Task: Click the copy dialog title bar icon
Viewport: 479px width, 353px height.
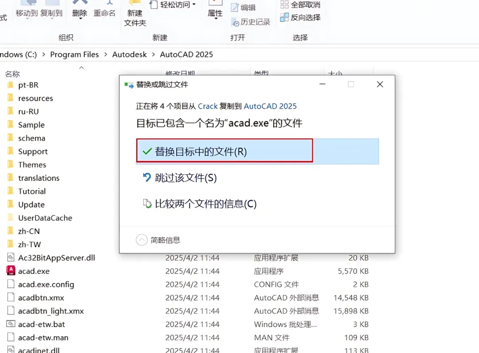Action: point(129,85)
